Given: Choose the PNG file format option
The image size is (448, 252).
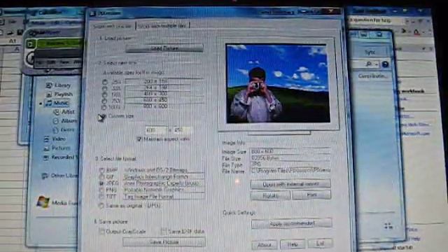Looking at the screenshot, I should pyautogui.click(x=101, y=190).
